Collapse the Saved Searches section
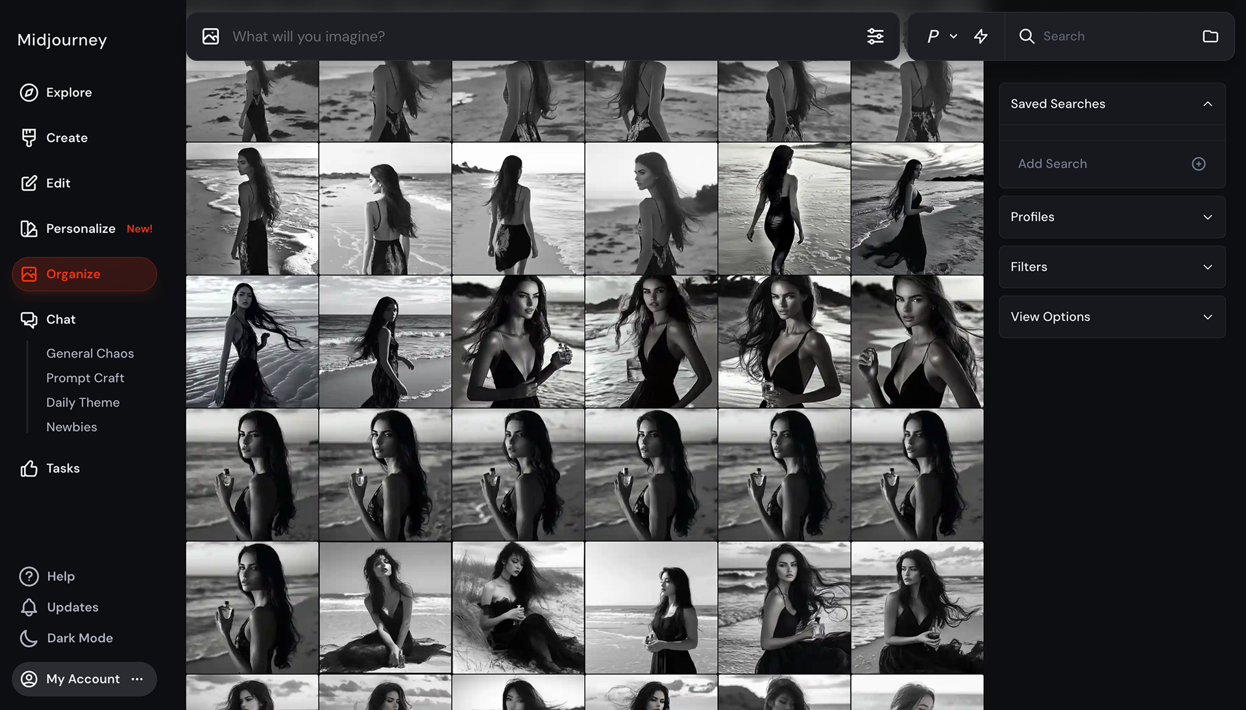This screenshot has width=1246, height=710. click(1207, 104)
